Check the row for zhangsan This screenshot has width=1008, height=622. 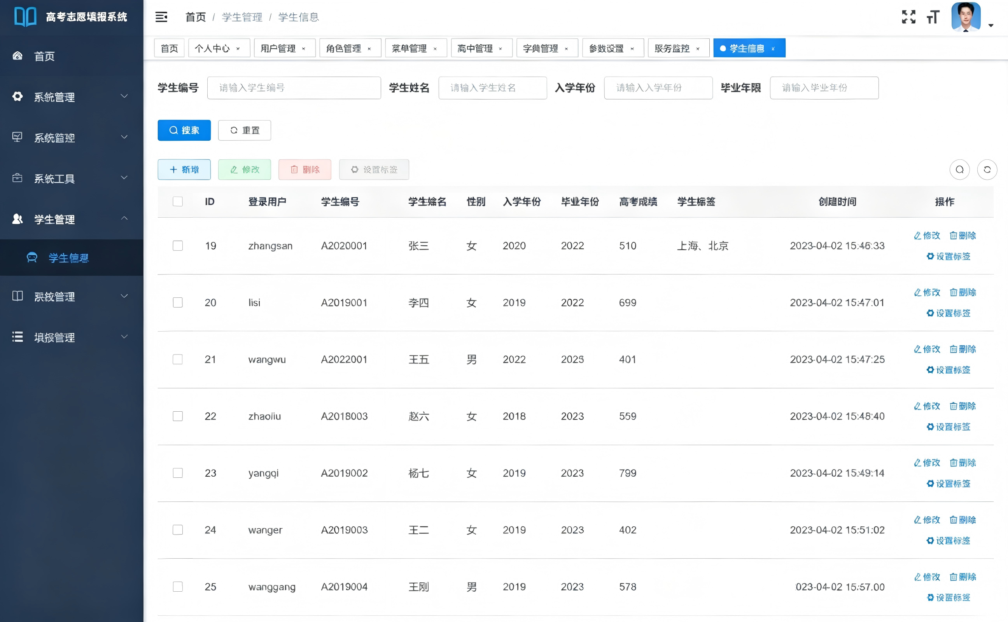(178, 246)
